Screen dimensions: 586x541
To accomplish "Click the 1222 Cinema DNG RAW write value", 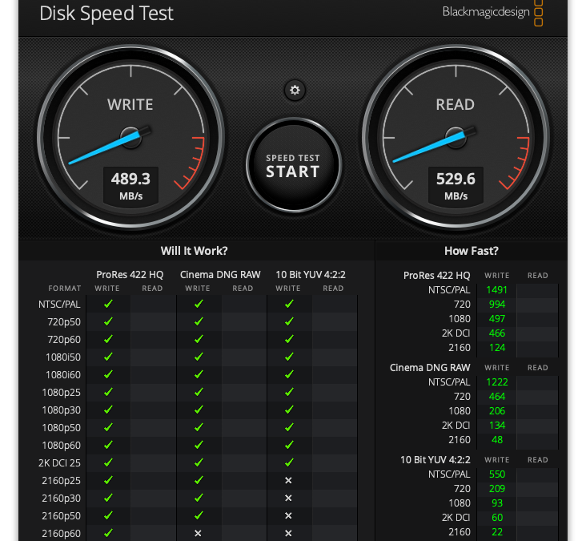I will [496, 382].
